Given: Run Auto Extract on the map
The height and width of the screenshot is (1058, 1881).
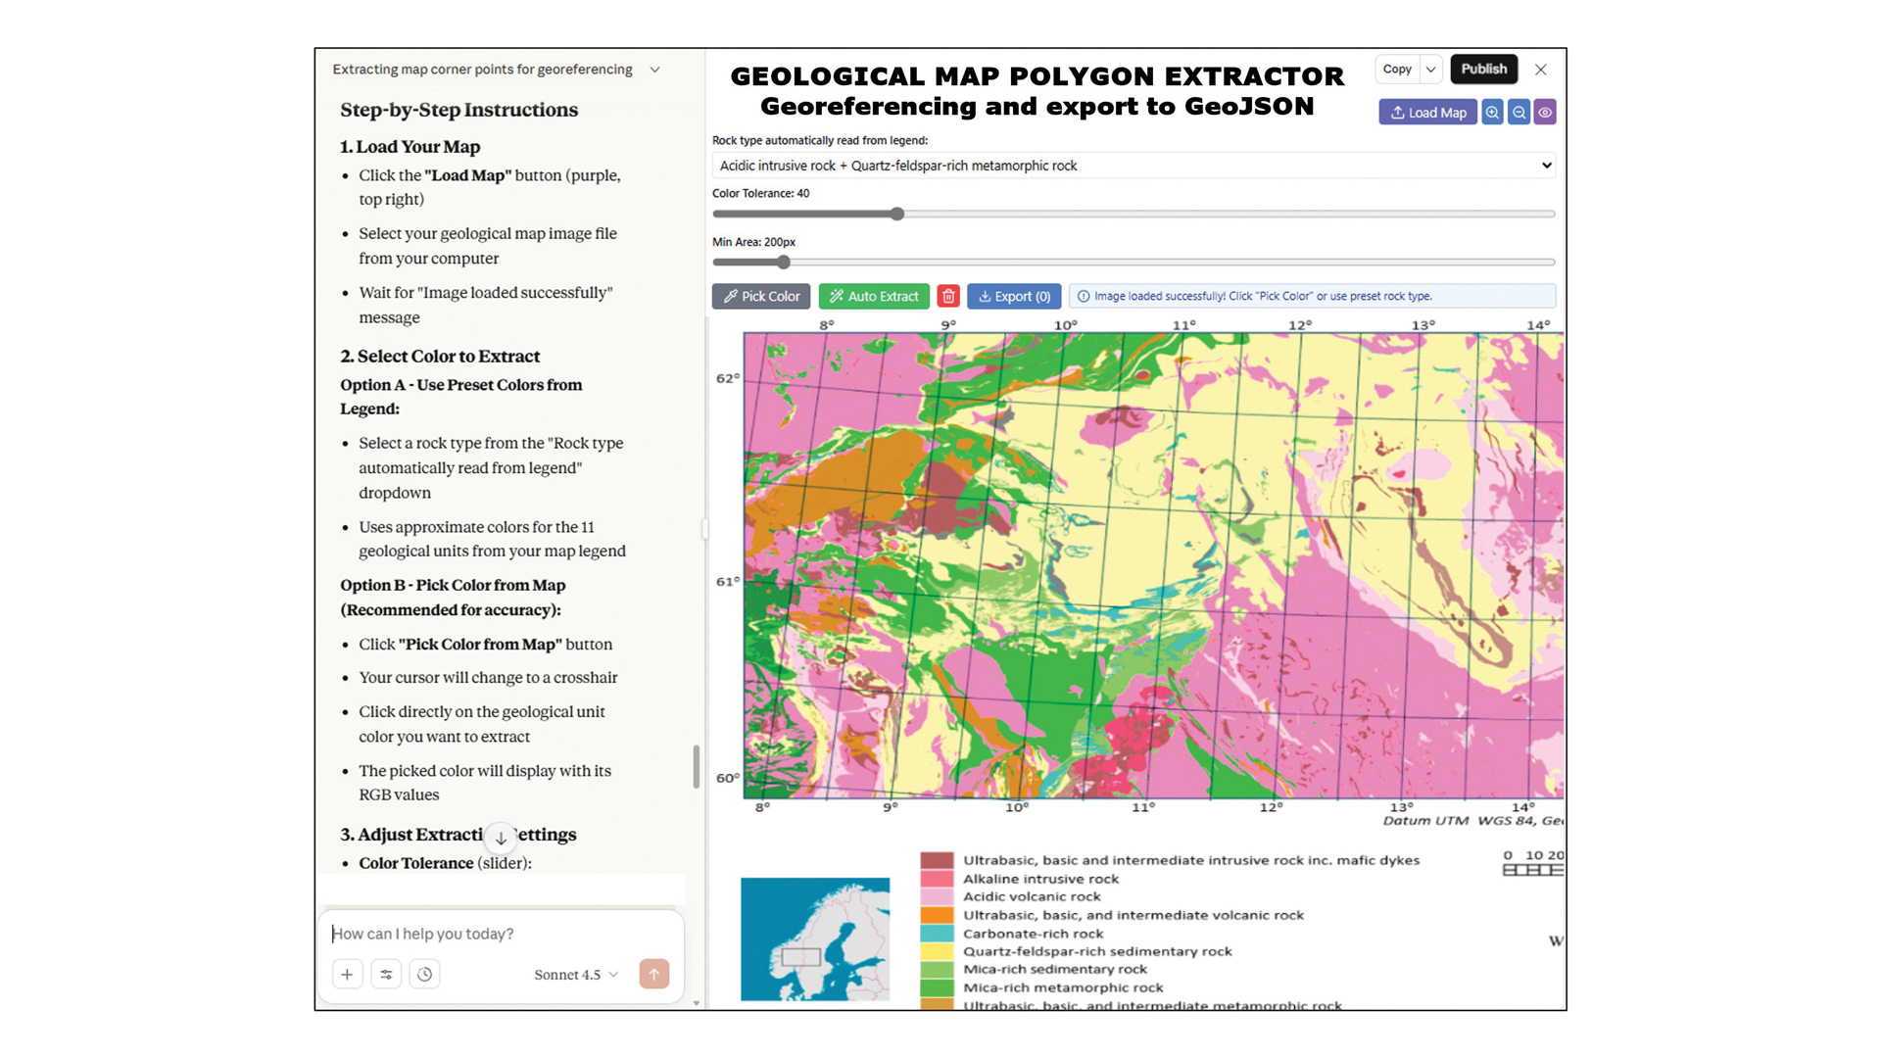Looking at the screenshot, I should [873, 296].
